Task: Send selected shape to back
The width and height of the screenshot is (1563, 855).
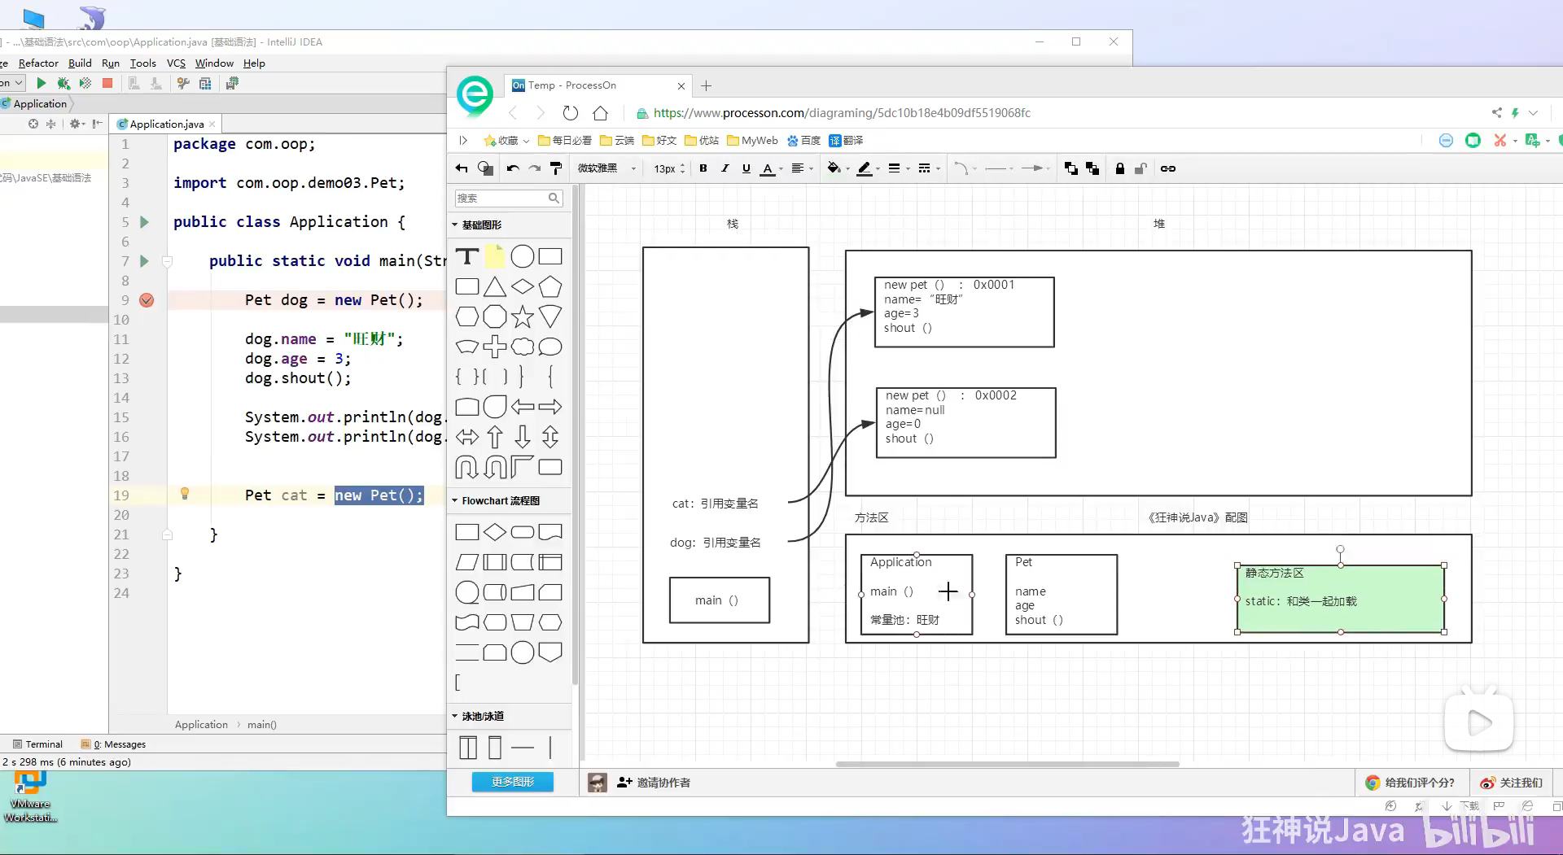Action: point(1092,168)
